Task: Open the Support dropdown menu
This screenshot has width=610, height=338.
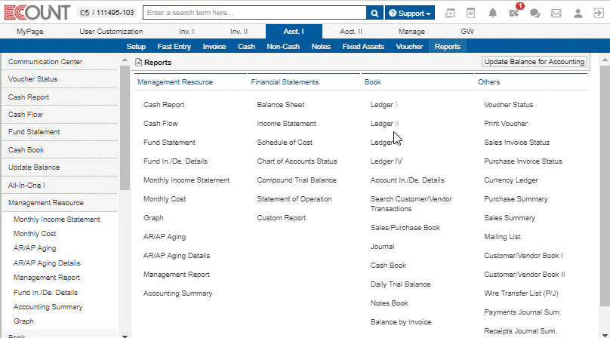Action: pyautogui.click(x=410, y=13)
